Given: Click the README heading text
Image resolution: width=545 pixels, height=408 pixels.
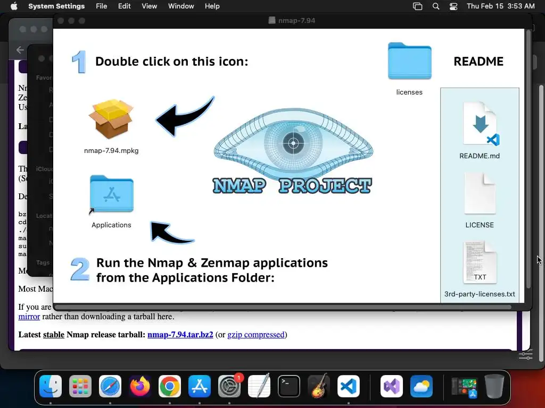Looking at the screenshot, I should 478,62.
